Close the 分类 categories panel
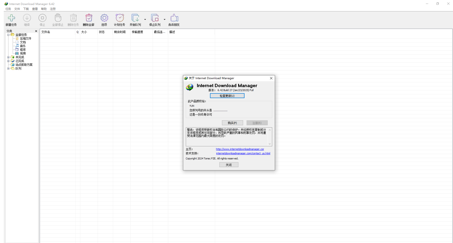 [36, 31]
